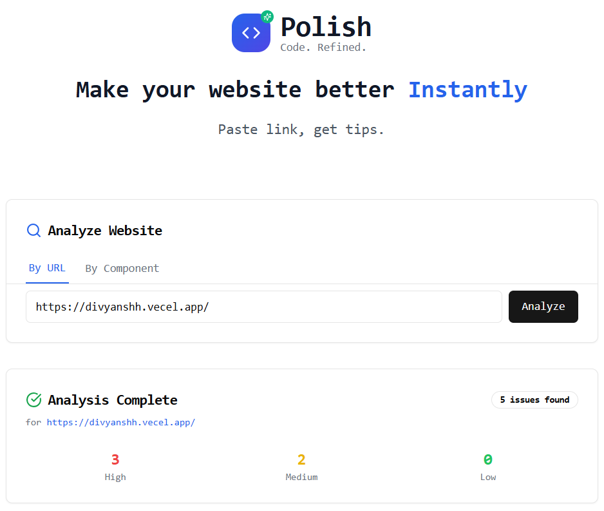Viewport: 604px width, 511px height.
Task: Click the green checkmark completion icon
Action: [x=33, y=400]
